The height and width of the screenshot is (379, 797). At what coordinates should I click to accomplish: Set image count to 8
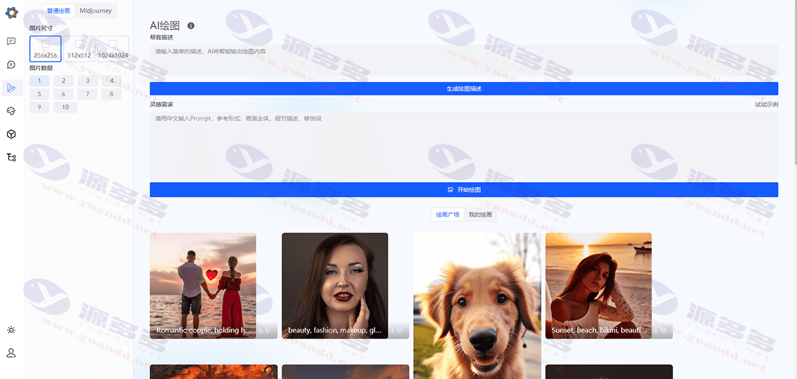pos(112,94)
